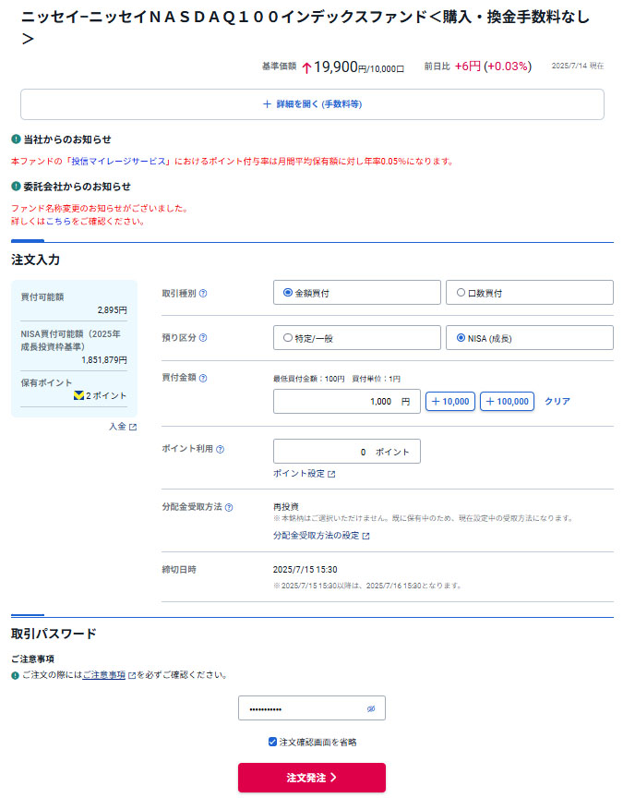Click help icon next to 分配金受取方法

click(x=229, y=507)
